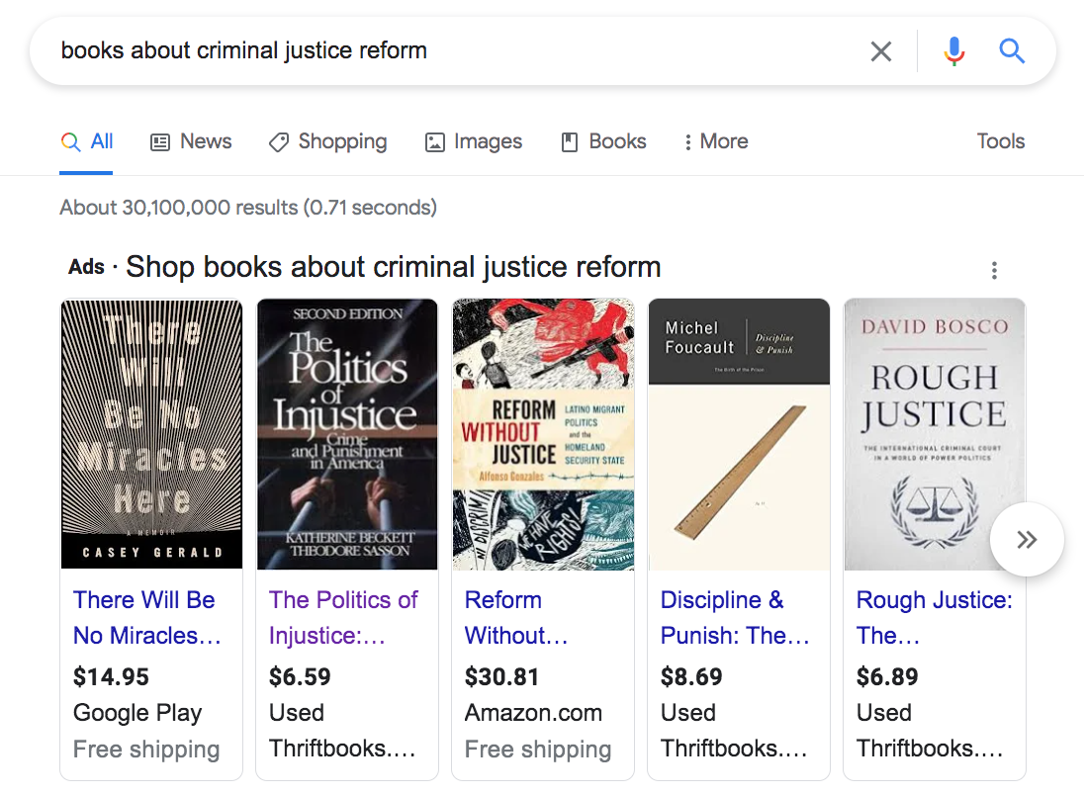Follow the 'Reform Without…' title link
Image resolution: width=1084 pixels, height=795 pixels.
pyautogui.click(x=515, y=617)
